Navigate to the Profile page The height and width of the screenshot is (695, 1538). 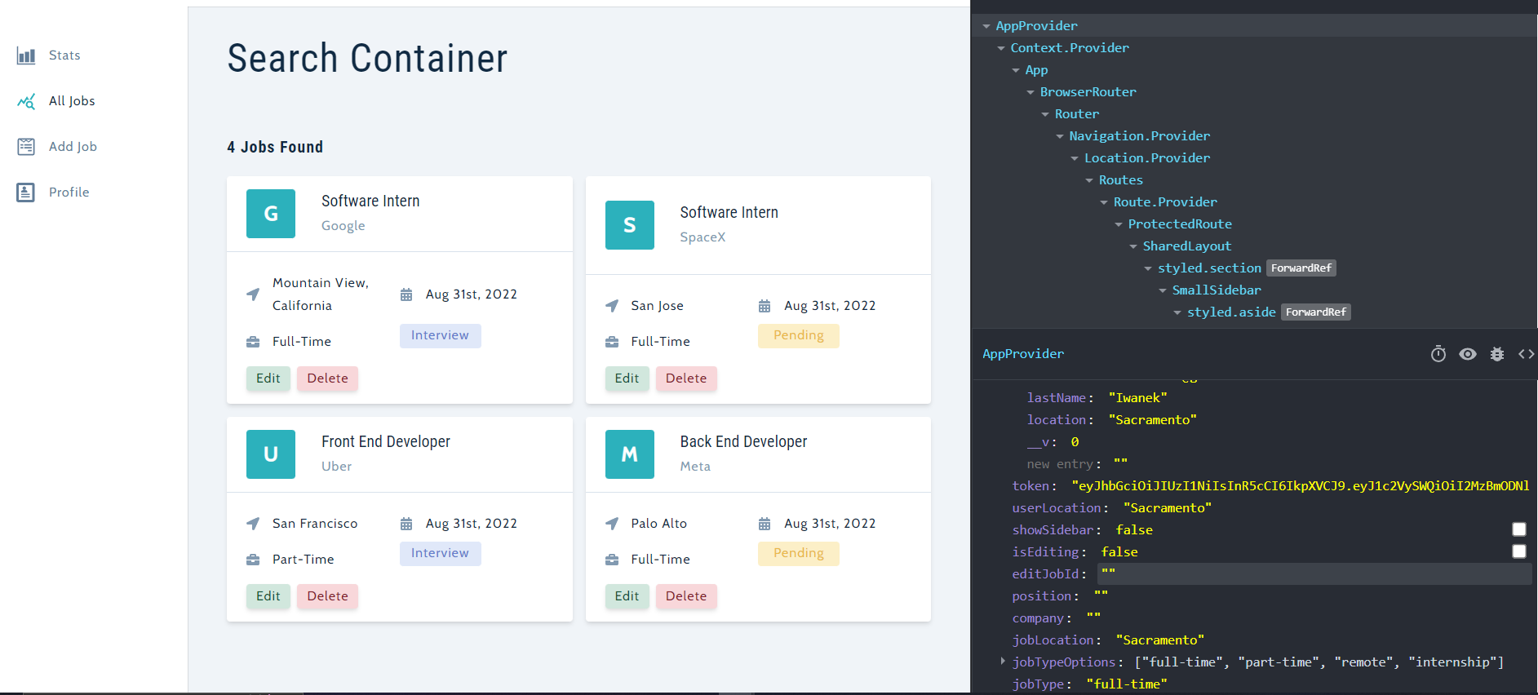tap(69, 193)
